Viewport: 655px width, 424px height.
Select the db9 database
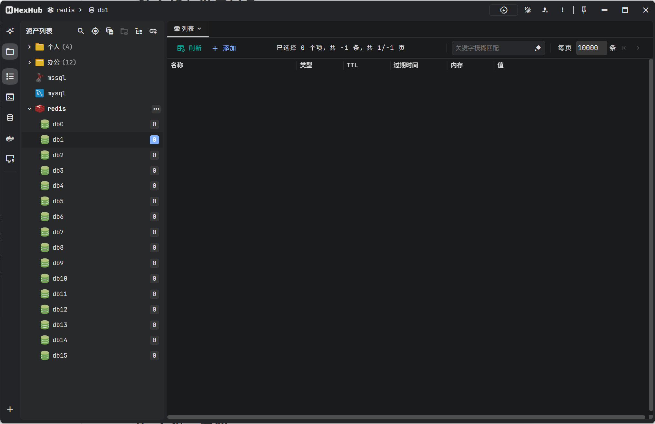point(92,263)
